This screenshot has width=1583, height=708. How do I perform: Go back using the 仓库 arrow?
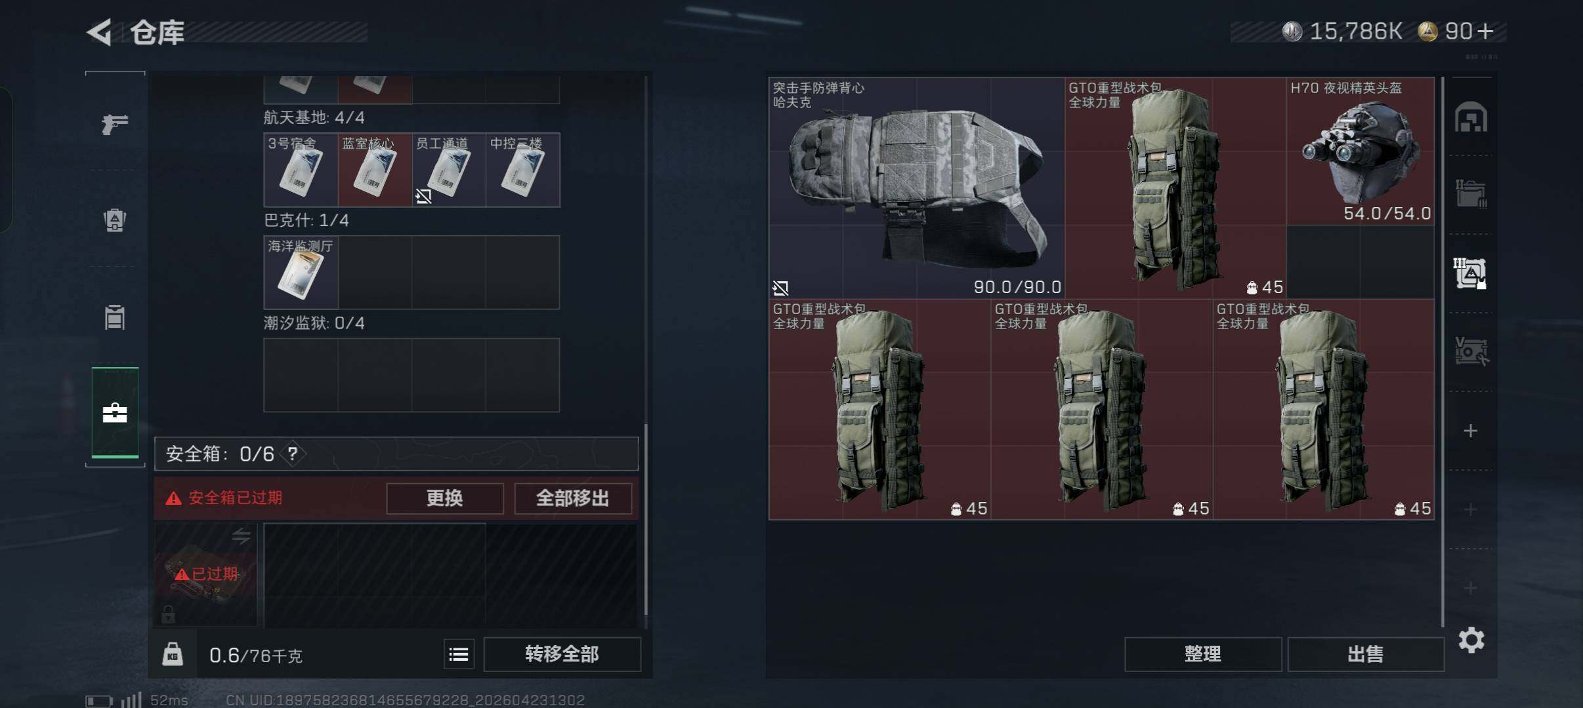pyautogui.click(x=100, y=32)
